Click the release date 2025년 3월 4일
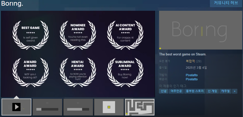Screen dimensions: 243x117 tap(196, 67)
